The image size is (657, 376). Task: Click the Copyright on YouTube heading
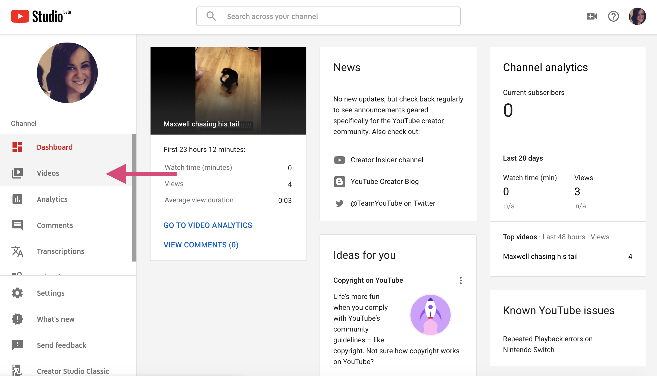tap(368, 280)
